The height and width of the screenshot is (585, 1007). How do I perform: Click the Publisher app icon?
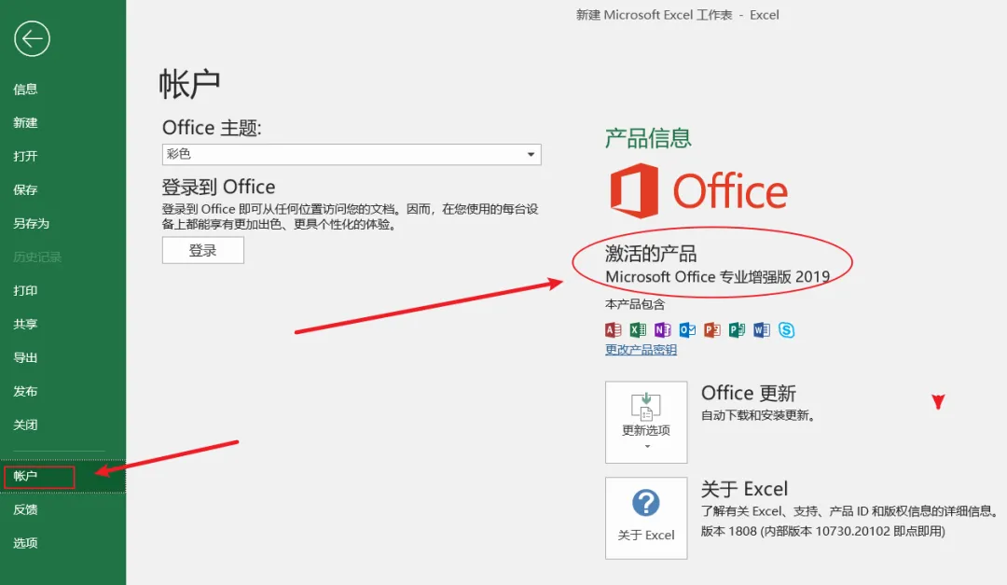(737, 329)
